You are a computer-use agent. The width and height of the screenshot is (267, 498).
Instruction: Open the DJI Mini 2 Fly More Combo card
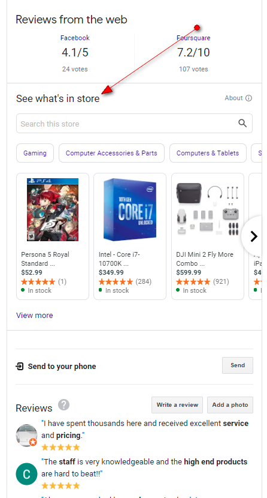(208, 236)
